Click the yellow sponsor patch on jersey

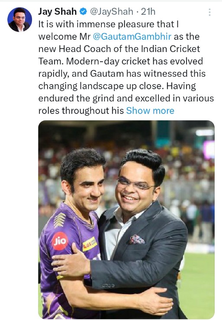(90, 244)
